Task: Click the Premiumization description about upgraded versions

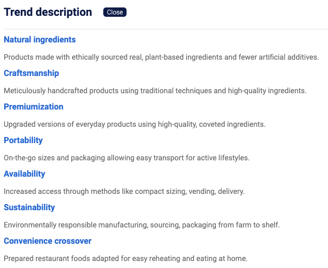Action: (x=134, y=124)
